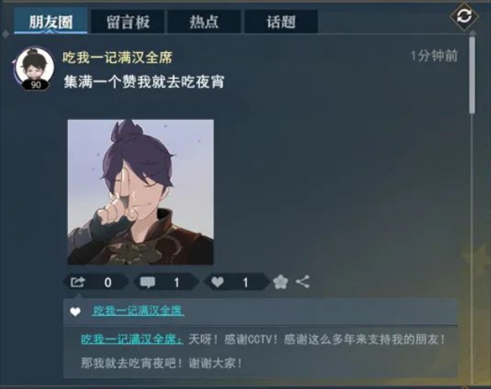Click commenter name link before 天呀
The height and width of the screenshot is (389, 491).
132,339
